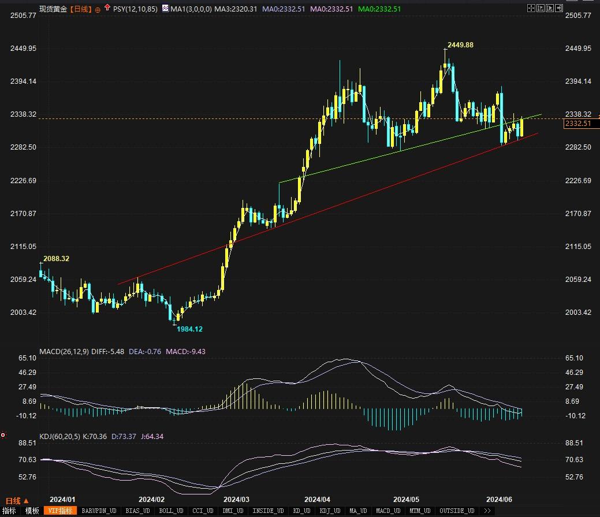Click the orange circle icon beside 日线 title
600x517 pixels.
tap(98, 9)
